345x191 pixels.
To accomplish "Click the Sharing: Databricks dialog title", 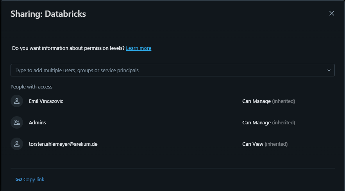I will click(x=48, y=14).
